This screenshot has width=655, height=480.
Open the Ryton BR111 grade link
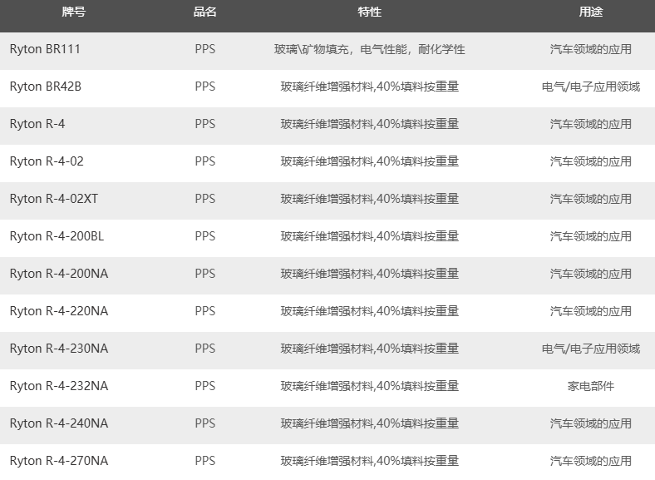[45, 49]
